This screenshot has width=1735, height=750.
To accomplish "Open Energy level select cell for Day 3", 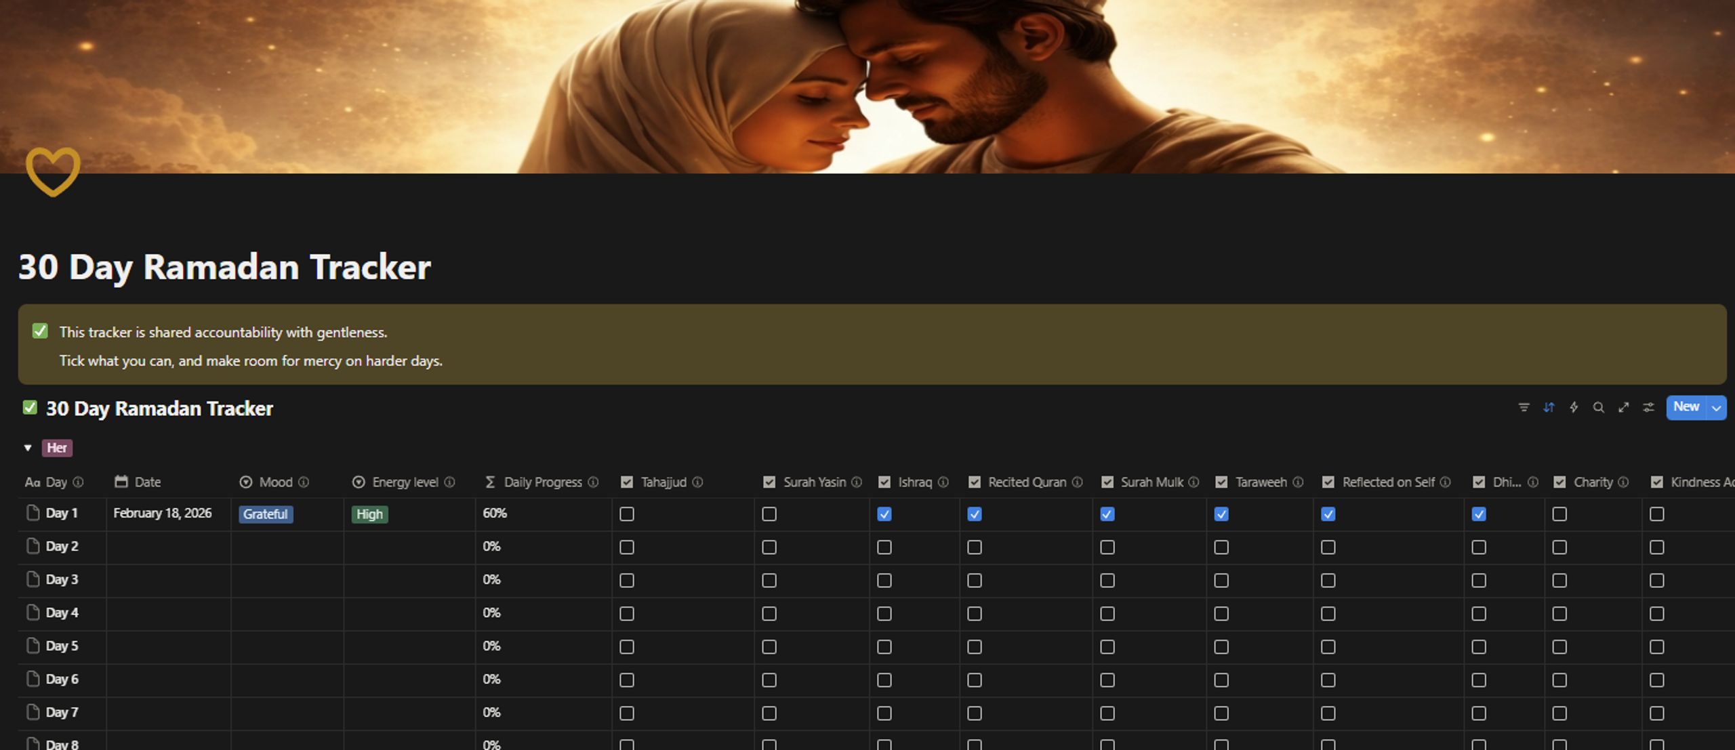I will pyautogui.click(x=409, y=581).
